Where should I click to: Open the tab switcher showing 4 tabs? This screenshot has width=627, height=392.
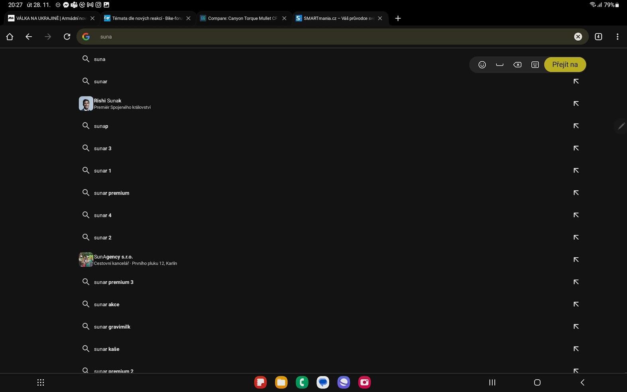[598, 37]
